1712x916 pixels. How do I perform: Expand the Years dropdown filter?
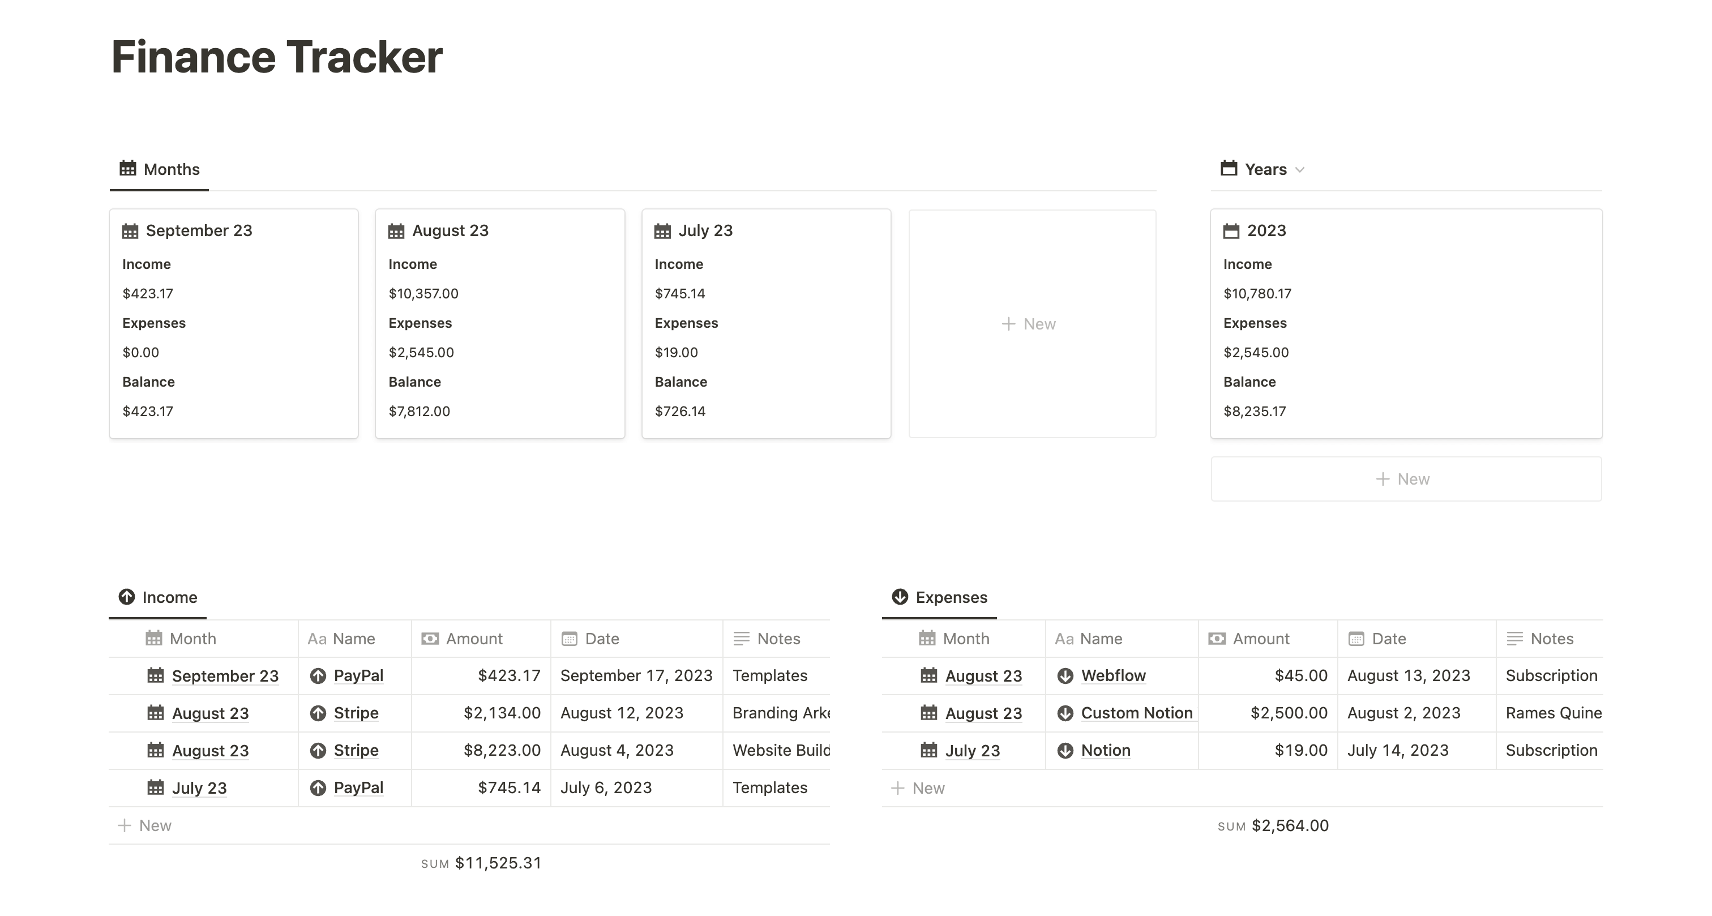tap(1301, 170)
